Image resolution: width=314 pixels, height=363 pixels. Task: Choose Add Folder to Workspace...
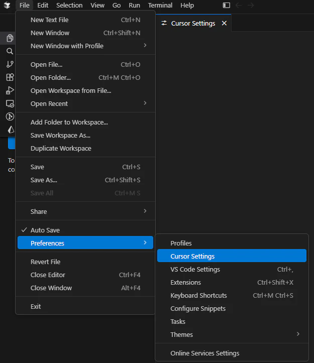click(x=85, y=122)
